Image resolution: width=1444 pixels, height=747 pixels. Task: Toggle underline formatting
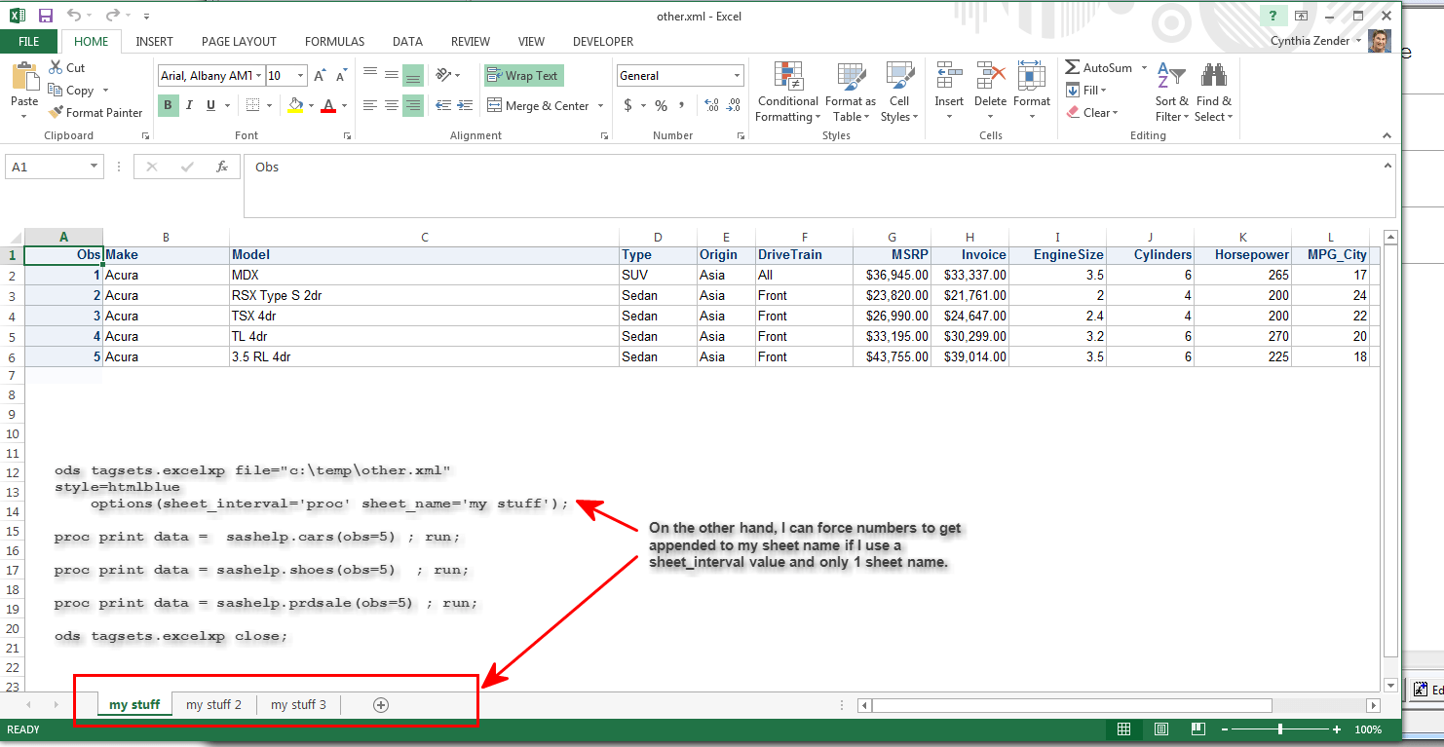208,104
